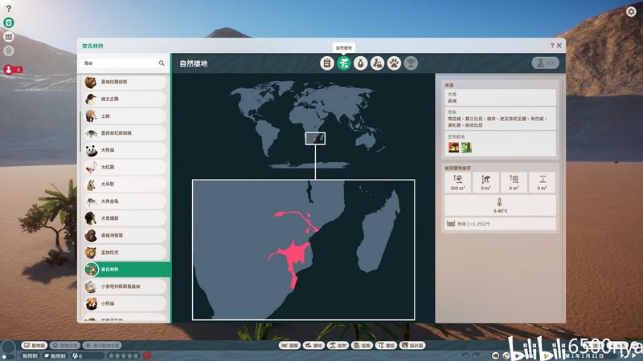Select the greater flamingo (大紅鸛) entry

point(125,168)
